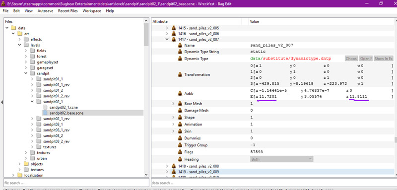Expand the urban folder
397x190 pixels.
pyautogui.click(x=26, y=158)
